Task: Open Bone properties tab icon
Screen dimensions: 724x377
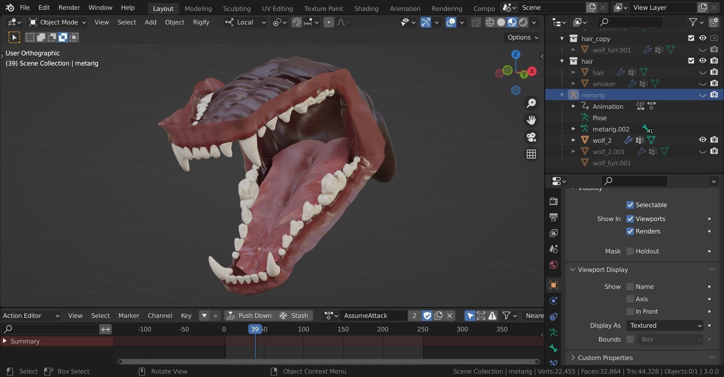Action: click(x=553, y=348)
